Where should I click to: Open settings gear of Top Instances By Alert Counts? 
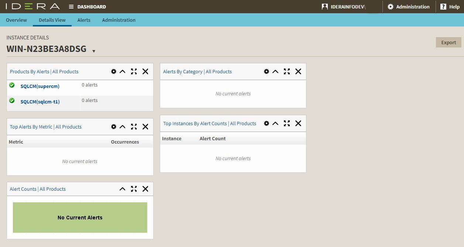(x=267, y=123)
